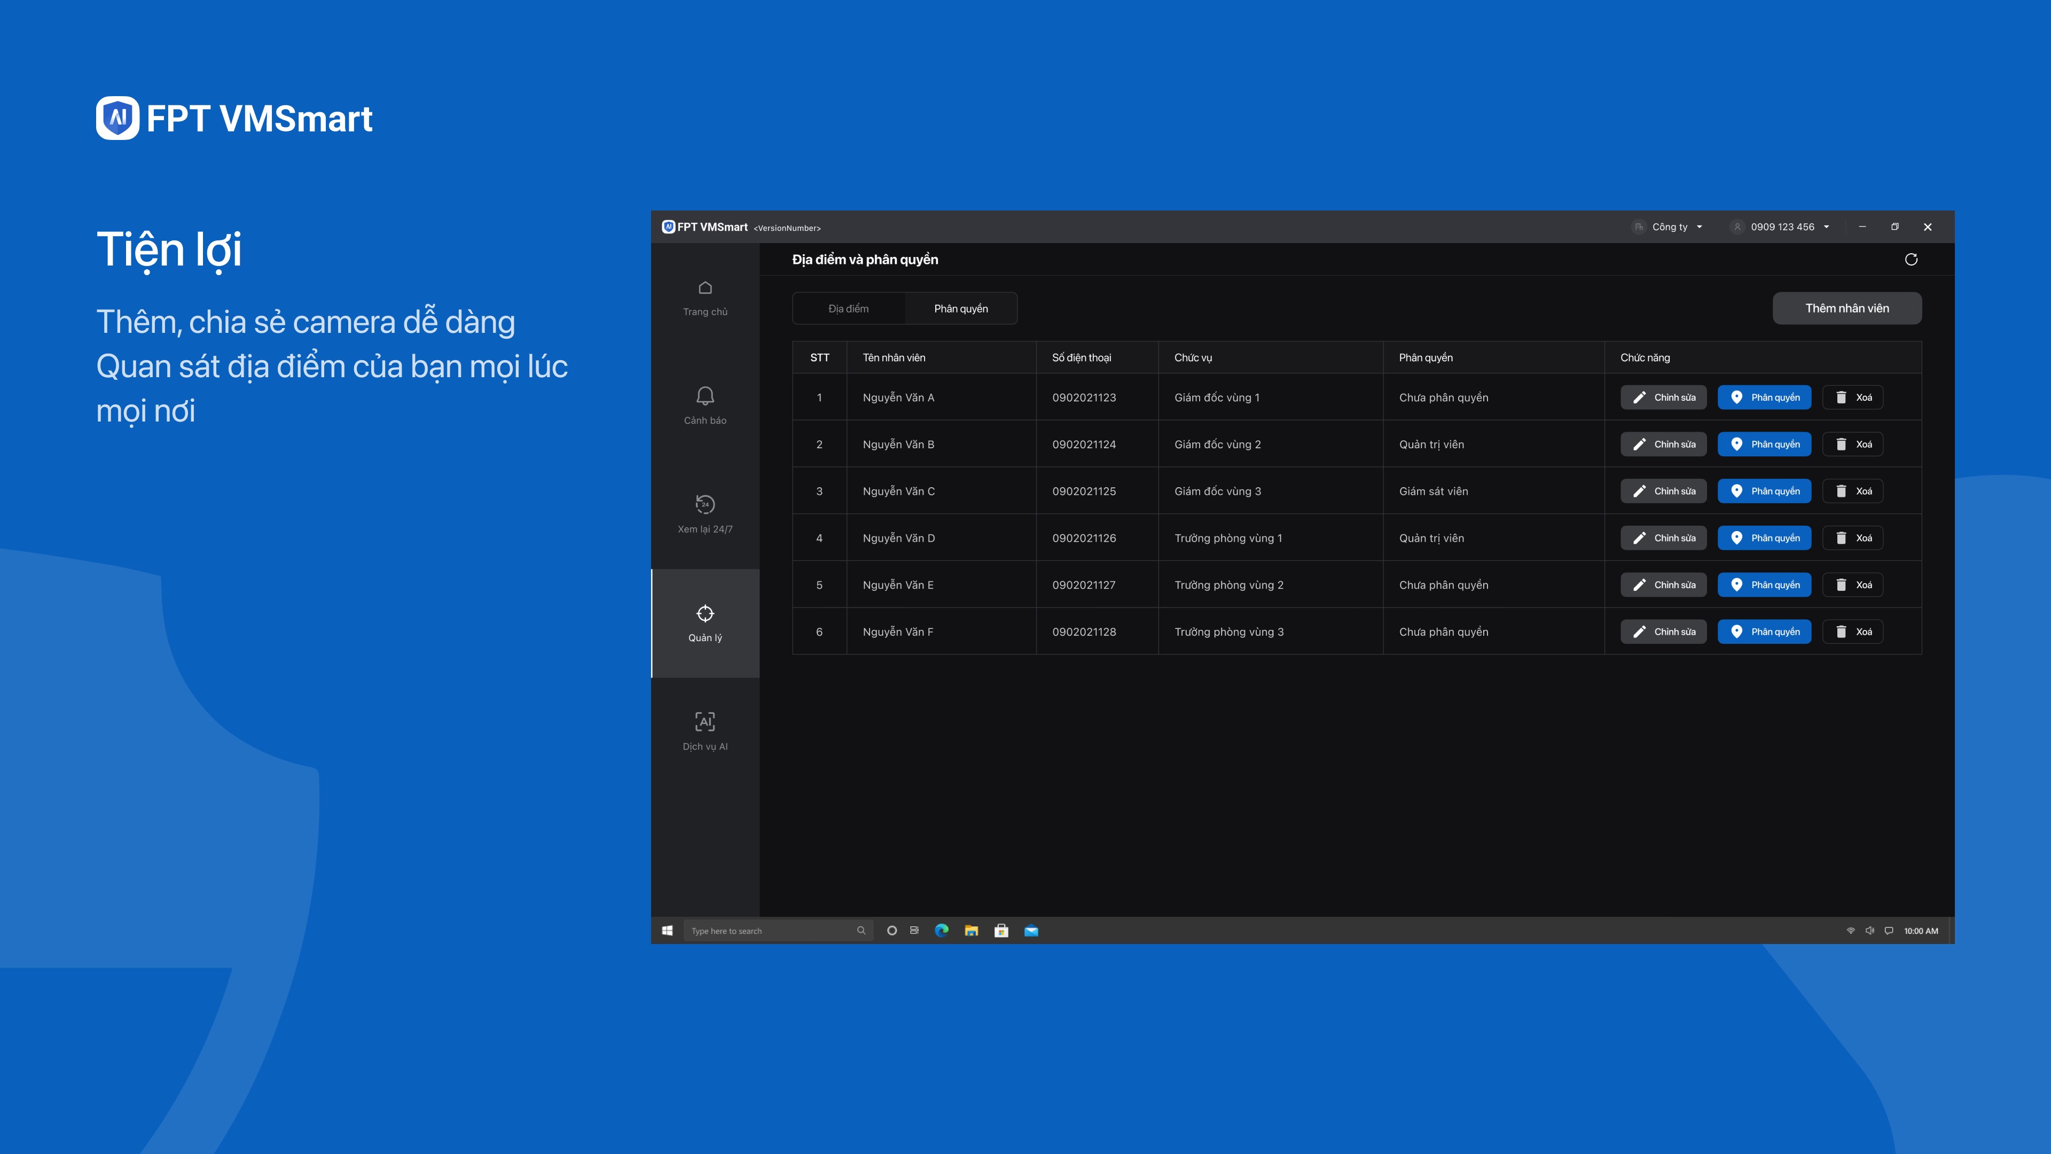Select the Quản lý sidebar icon
The height and width of the screenshot is (1154, 2051).
tap(704, 623)
